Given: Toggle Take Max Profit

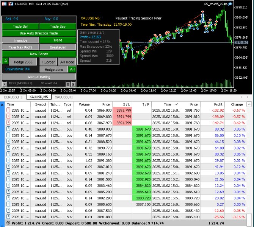Looking at the screenshot, I should [x=20, y=47].
